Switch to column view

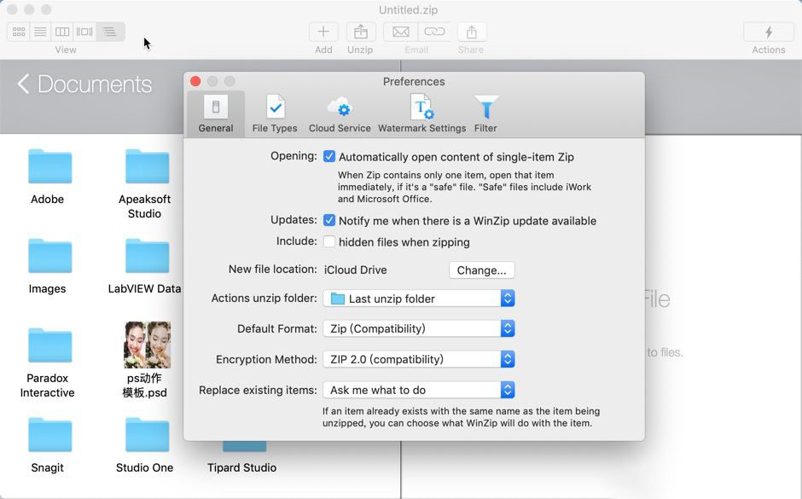[x=62, y=32]
